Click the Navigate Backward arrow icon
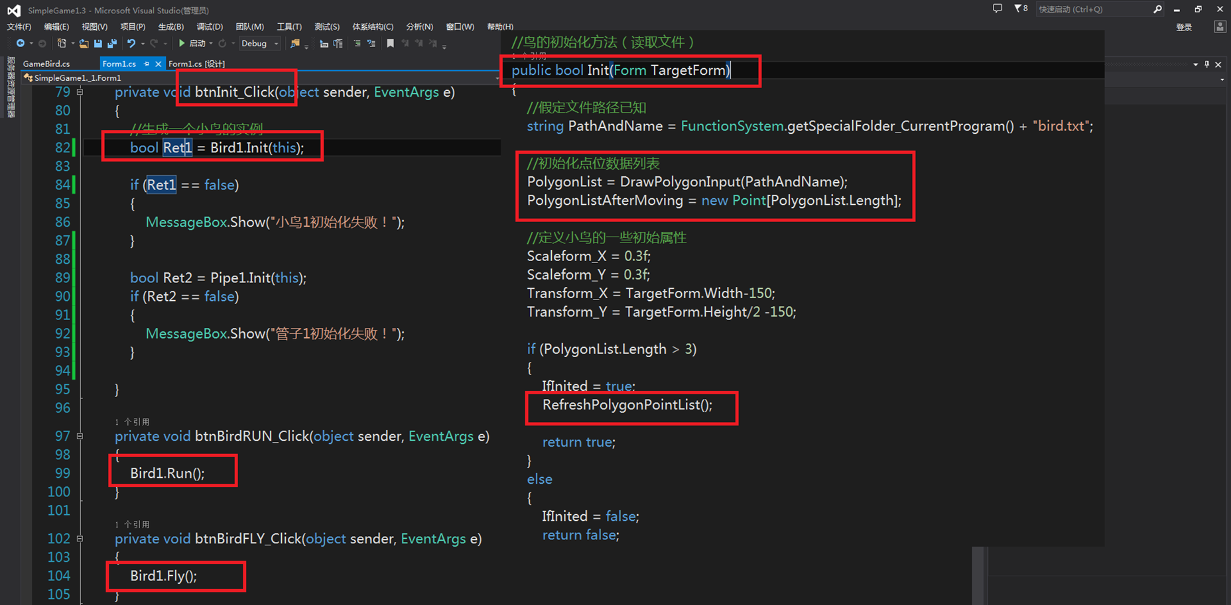Viewport: 1231px width, 605px height. click(21, 43)
